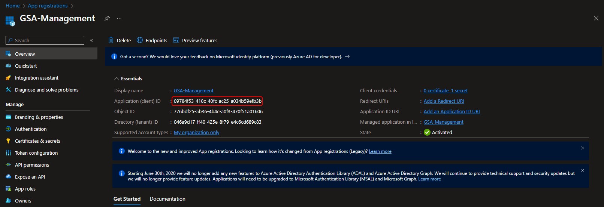Select Expose an API menu item
The image size is (604, 207).
(30, 177)
